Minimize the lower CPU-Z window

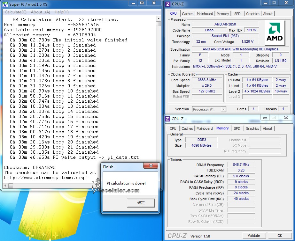[x=265, y=118]
